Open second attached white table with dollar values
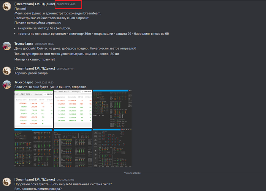The height and width of the screenshot is (191, 266). pyautogui.click(x=73, y=109)
